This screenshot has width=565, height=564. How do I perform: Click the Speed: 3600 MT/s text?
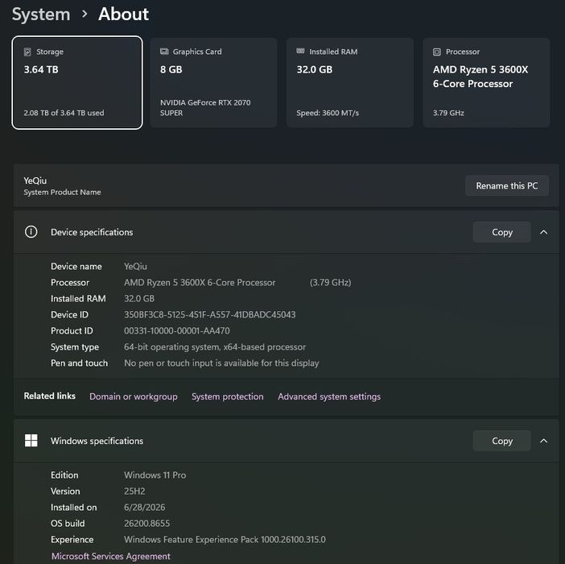tap(328, 113)
